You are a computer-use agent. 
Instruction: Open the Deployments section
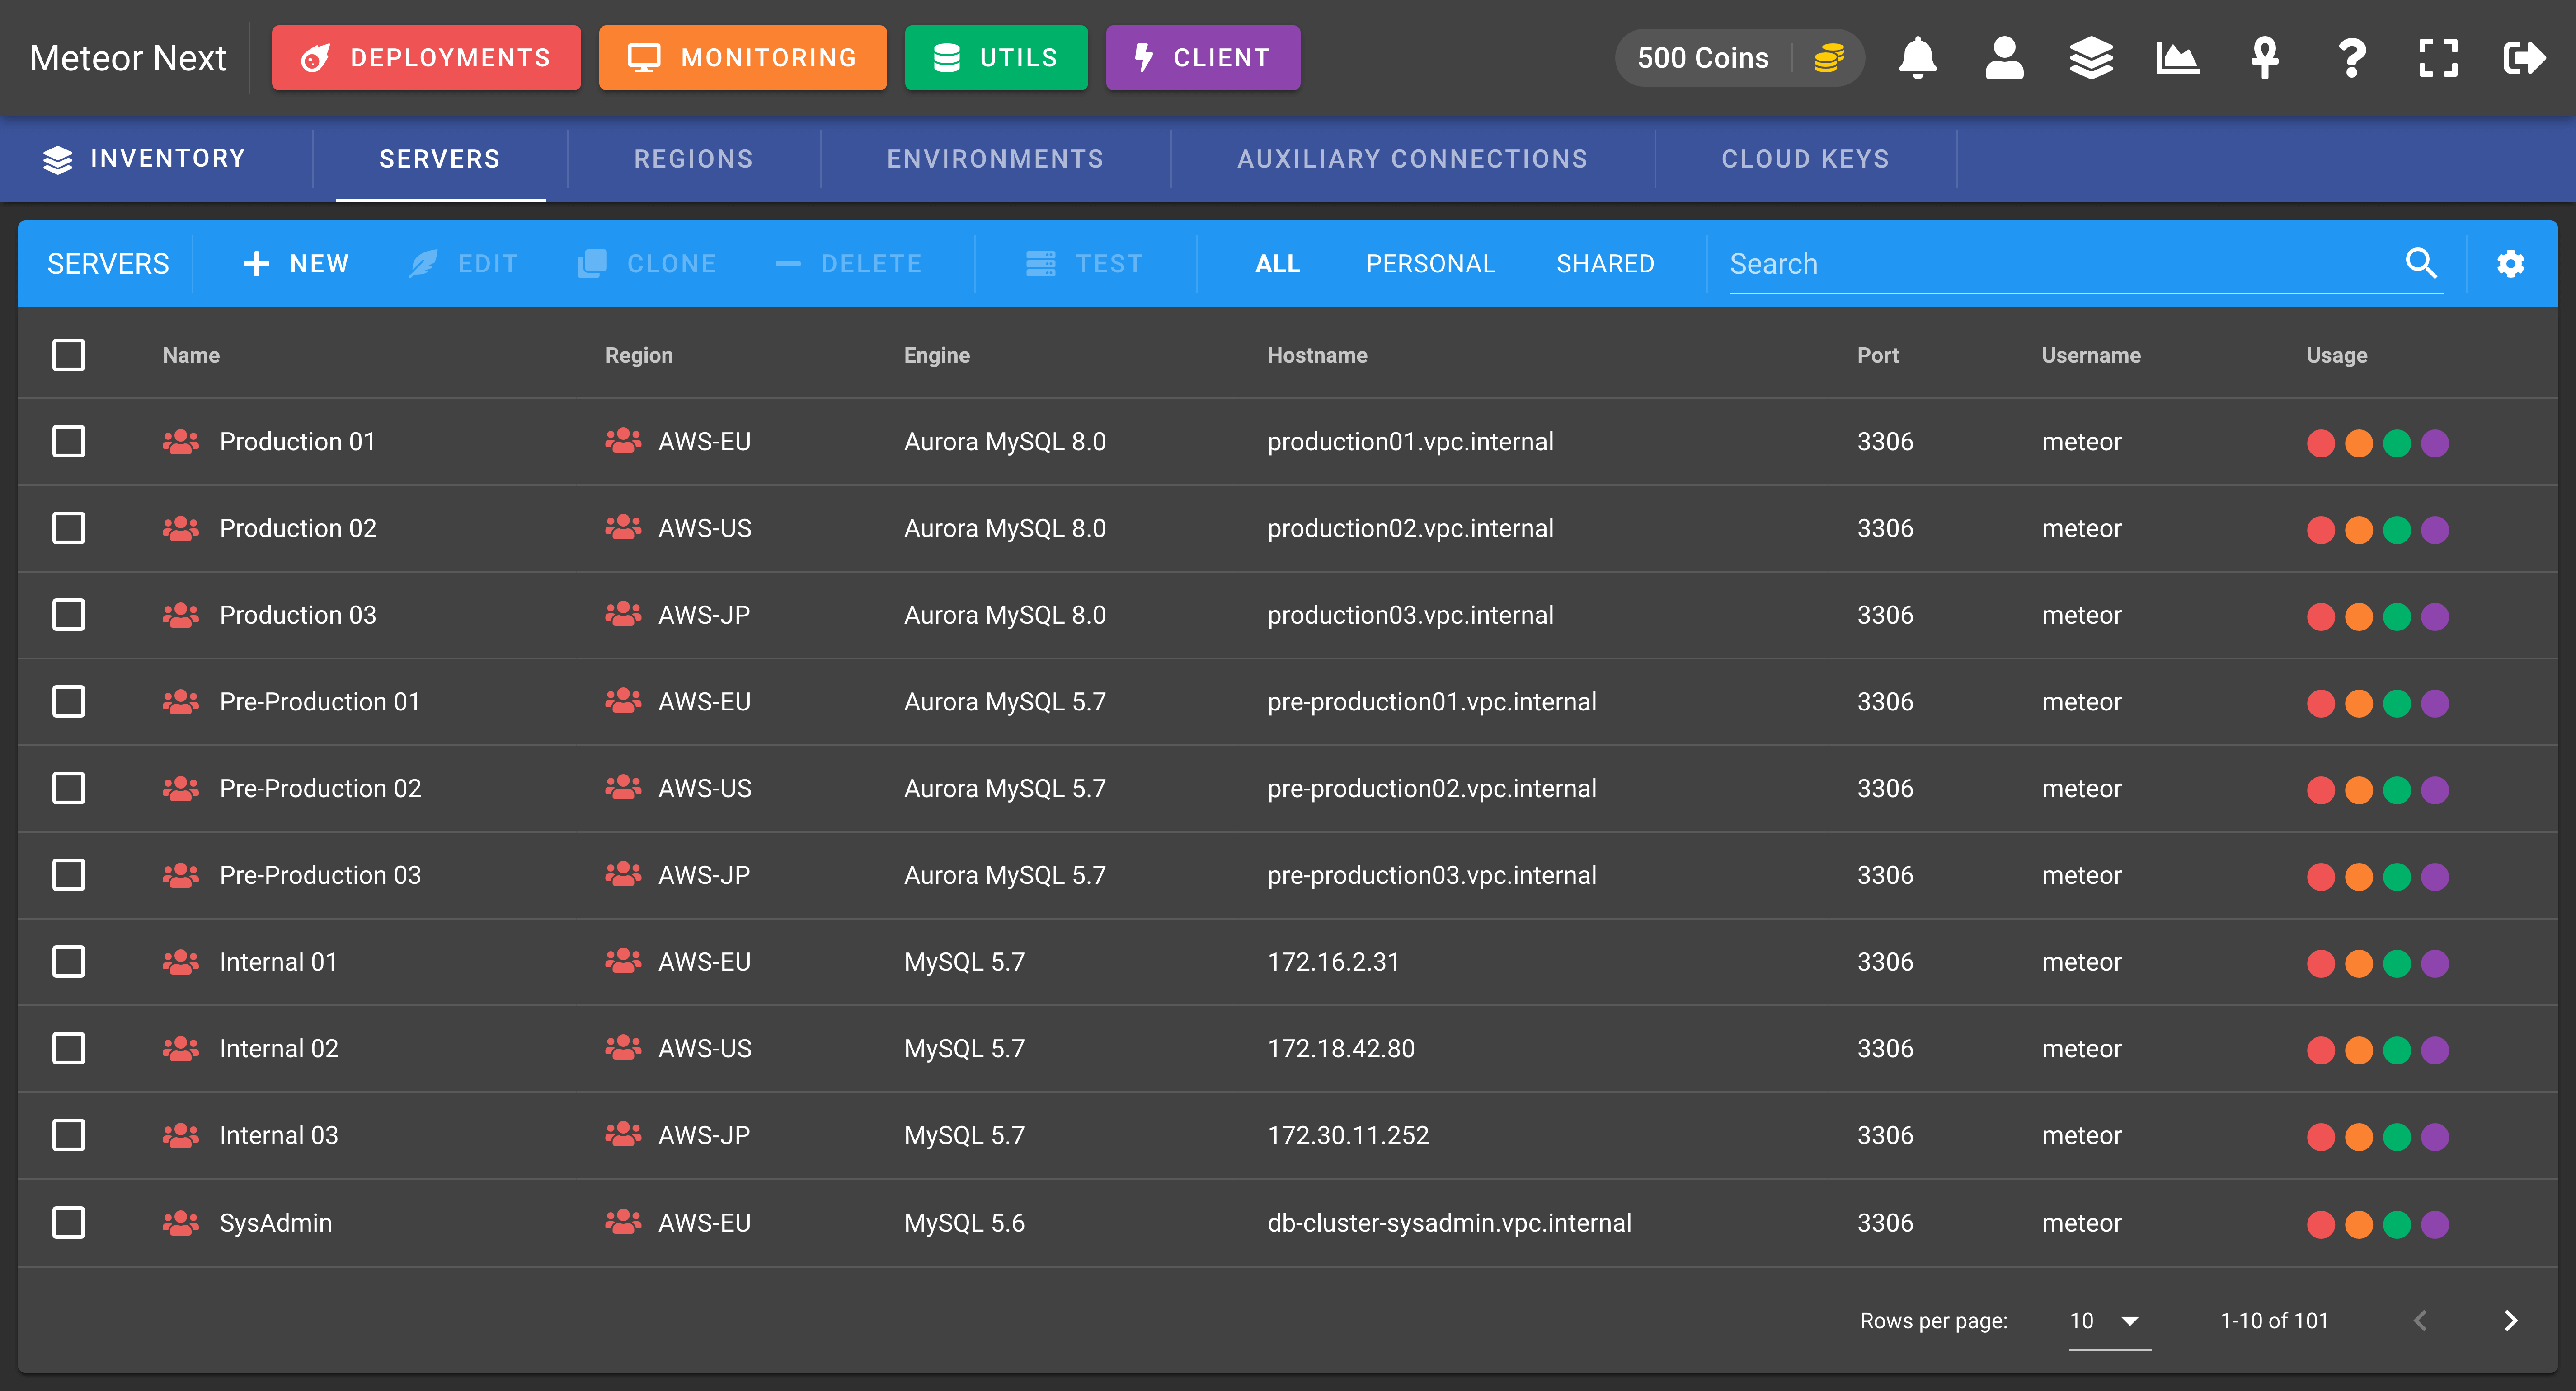[x=426, y=58]
